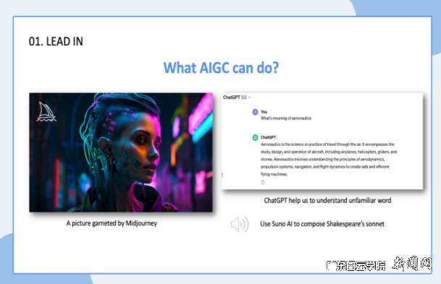Click the caption A picture garneted by Midjourney
The height and width of the screenshot is (284, 441).
pos(112,223)
